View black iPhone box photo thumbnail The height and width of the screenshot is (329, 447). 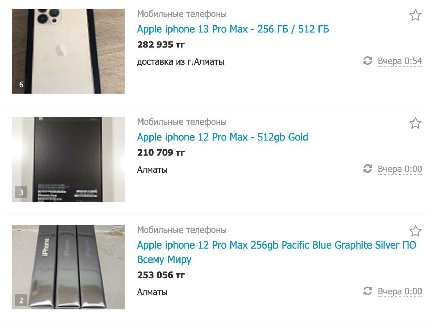coord(68,159)
